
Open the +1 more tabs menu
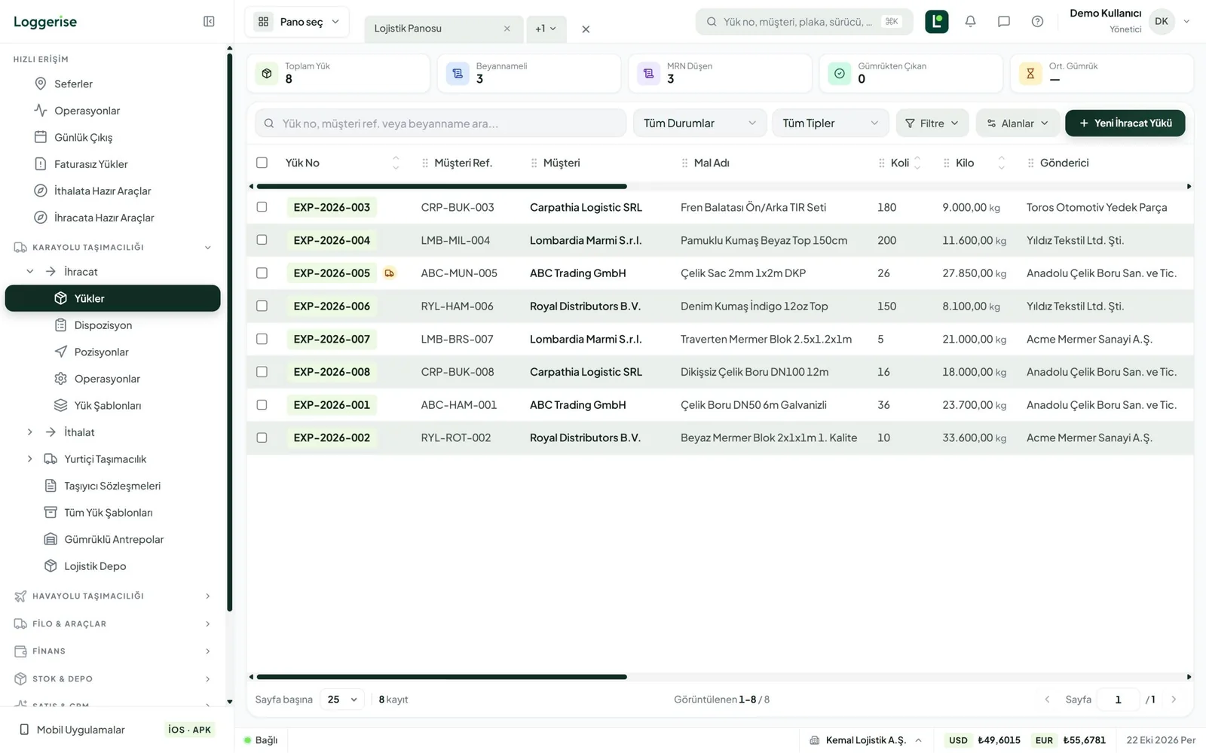click(x=546, y=29)
